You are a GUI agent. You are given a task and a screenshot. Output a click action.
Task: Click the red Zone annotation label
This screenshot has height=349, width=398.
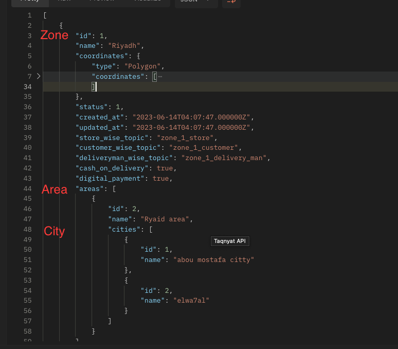pos(55,35)
